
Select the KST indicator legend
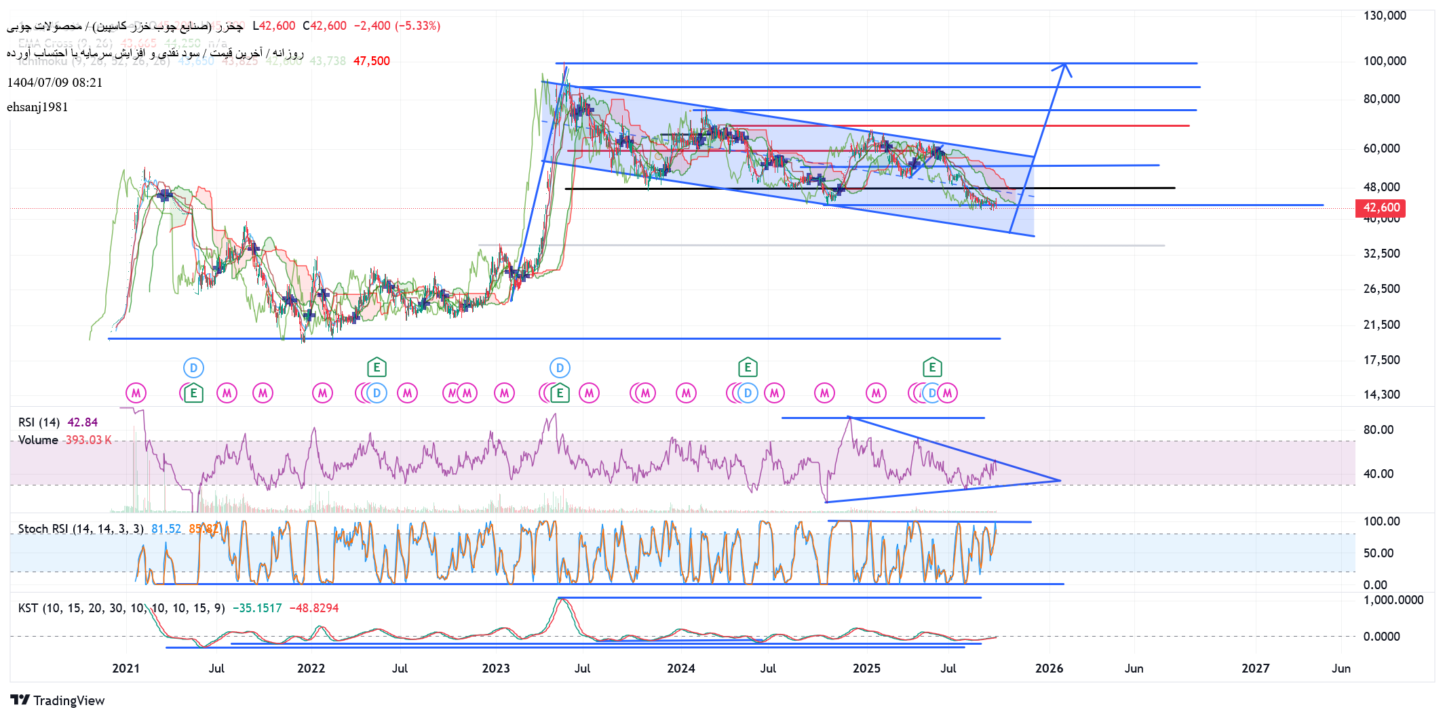(x=121, y=608)
